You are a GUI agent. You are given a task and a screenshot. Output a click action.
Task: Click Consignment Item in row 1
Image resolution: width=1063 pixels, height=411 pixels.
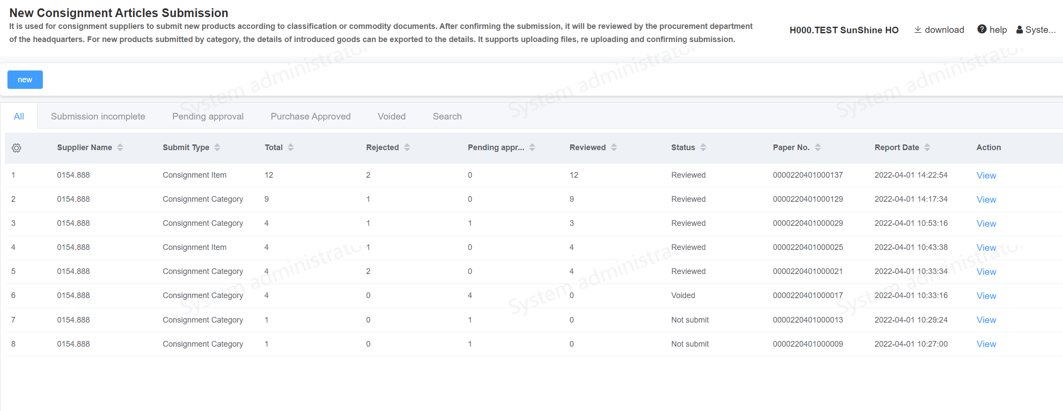pos(194,175)
